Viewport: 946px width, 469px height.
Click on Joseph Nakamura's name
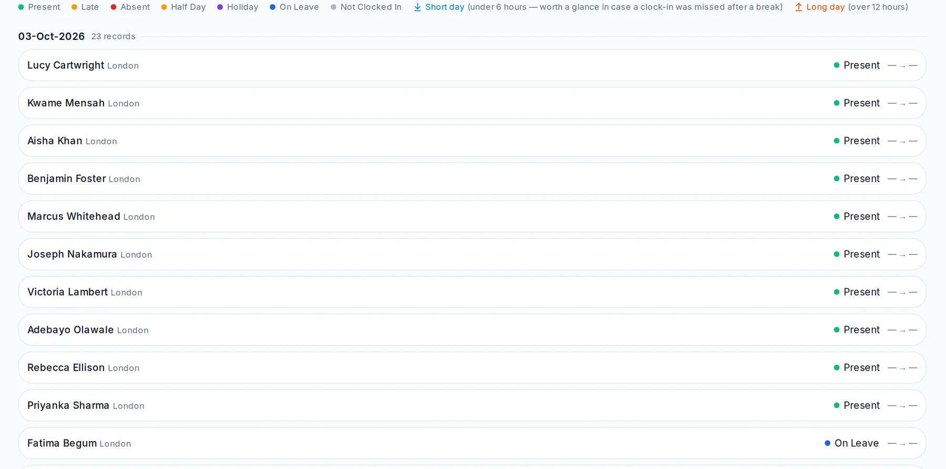pyautogui.click(x=72, y=254)
